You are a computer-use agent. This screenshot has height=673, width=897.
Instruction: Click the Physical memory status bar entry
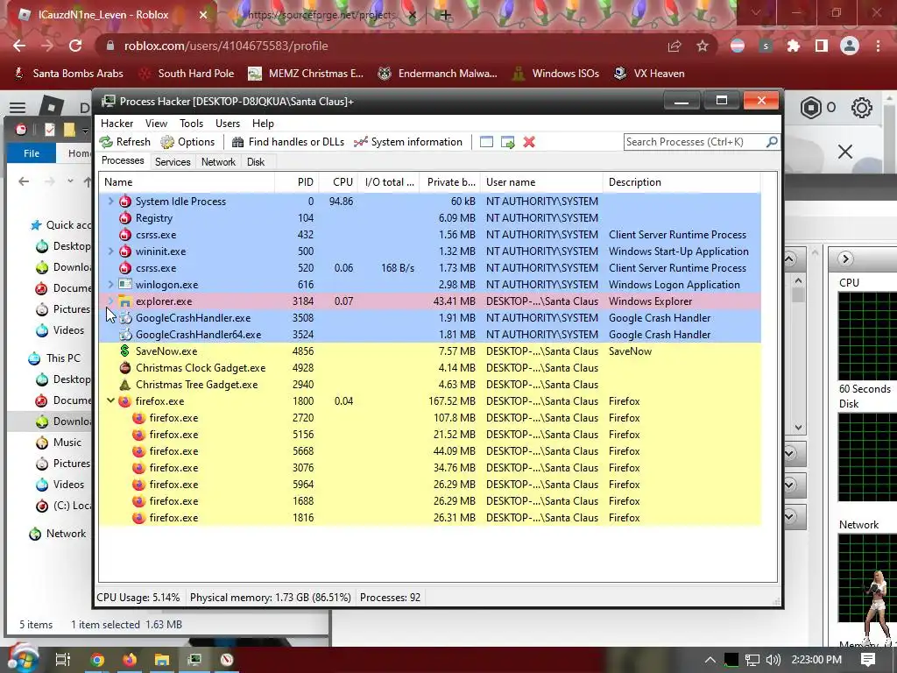click(x=270, y=598)
